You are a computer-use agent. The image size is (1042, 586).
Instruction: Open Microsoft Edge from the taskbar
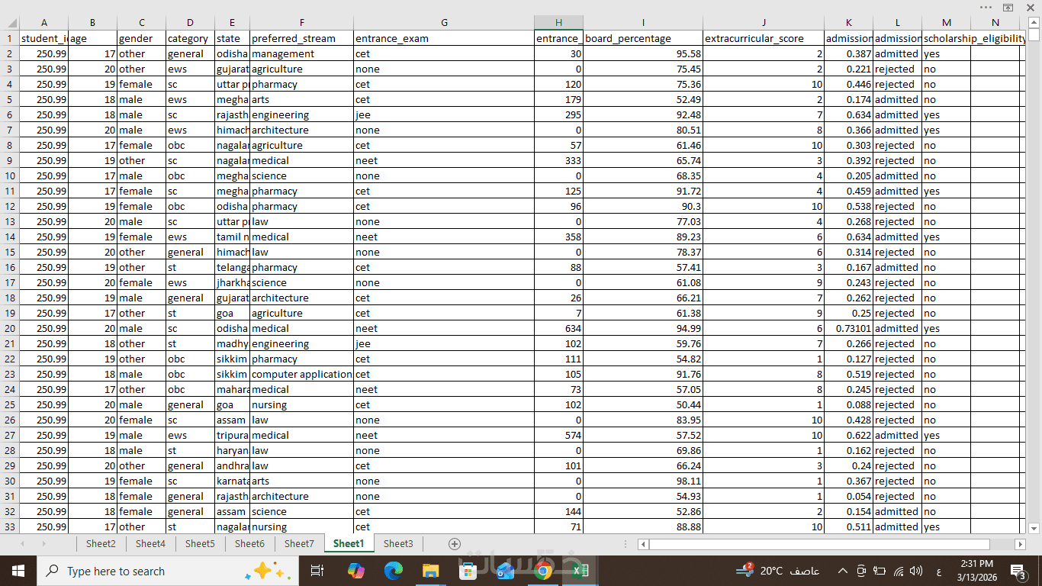pyautogui.click(x=393, y=571)
